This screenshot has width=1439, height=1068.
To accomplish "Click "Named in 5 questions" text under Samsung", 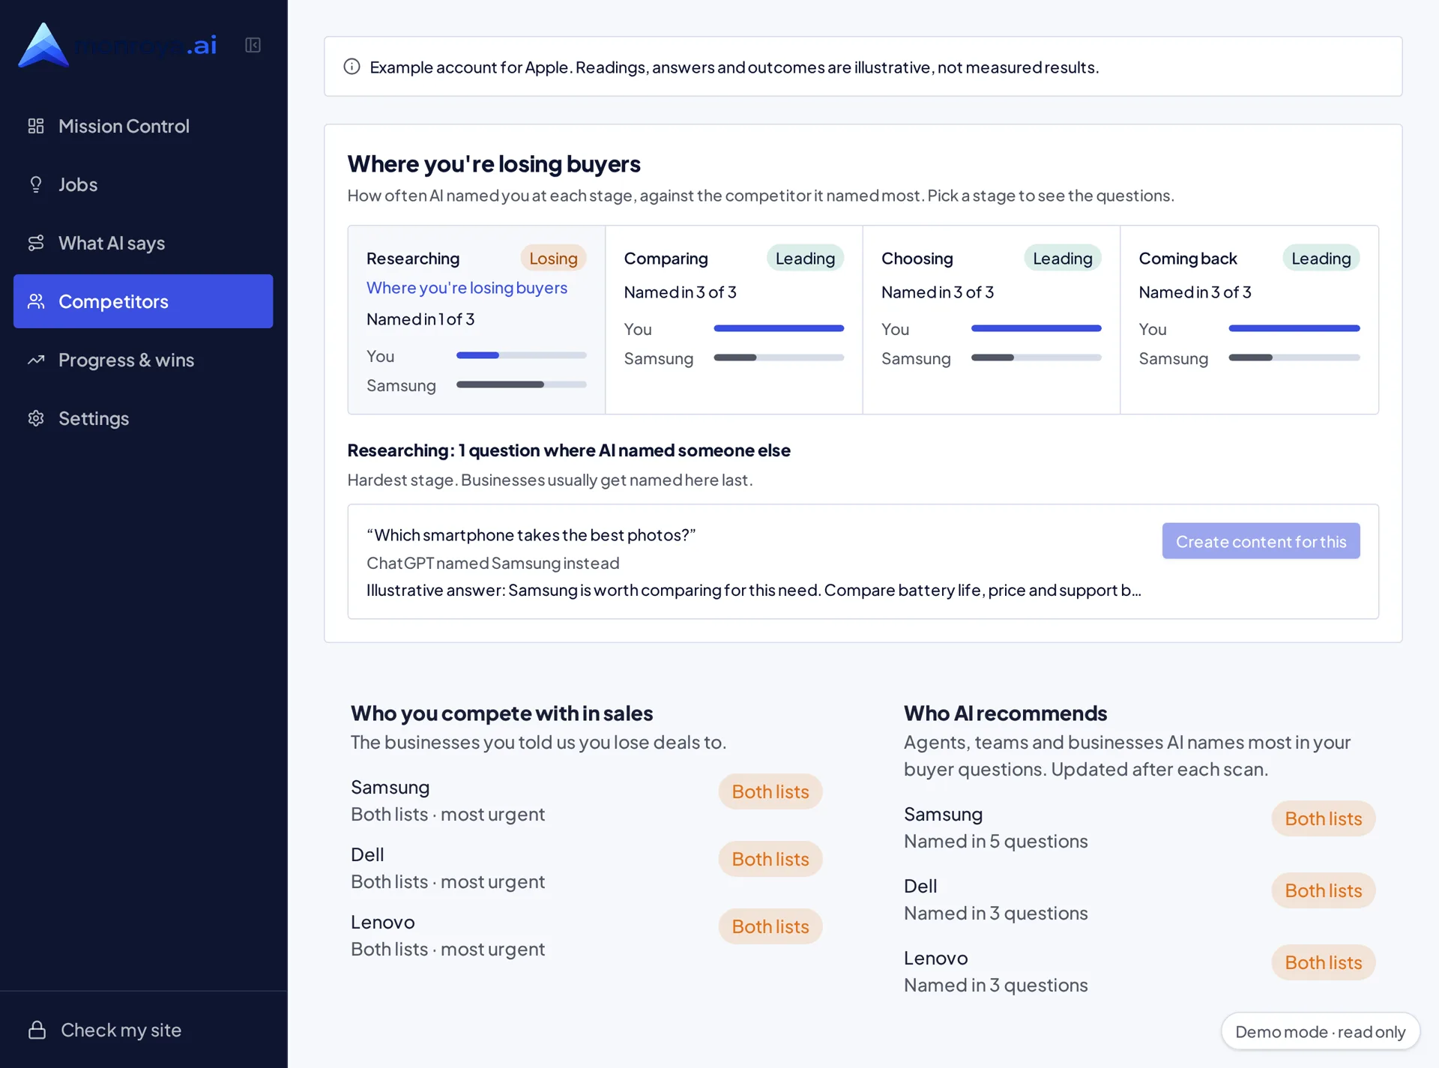I will (x=995, y=842).
